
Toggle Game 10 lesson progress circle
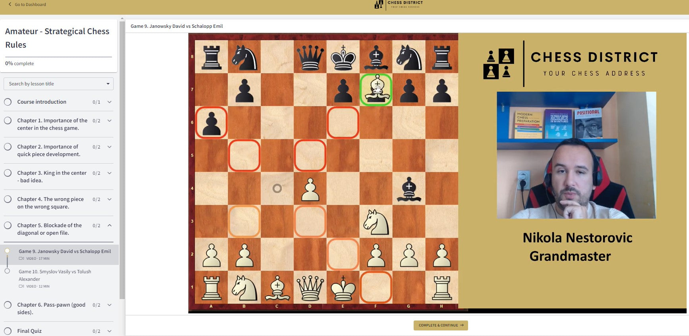coord(7,271)
